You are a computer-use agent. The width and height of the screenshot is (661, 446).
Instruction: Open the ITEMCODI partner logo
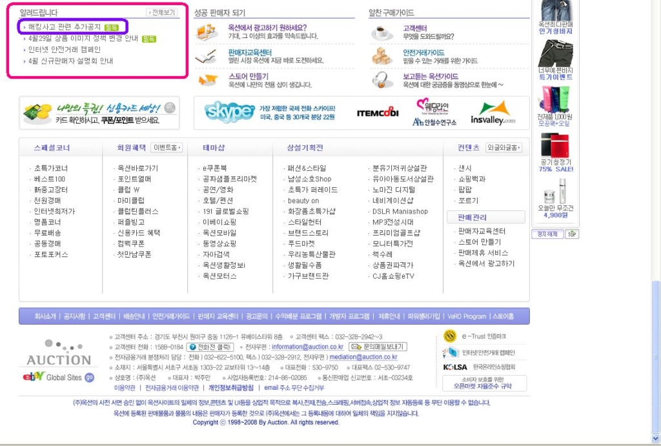378,113
